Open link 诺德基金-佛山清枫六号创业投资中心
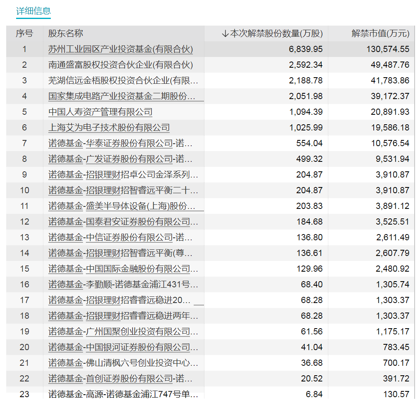Screen dimensions: 420x405 pos(123,363)
